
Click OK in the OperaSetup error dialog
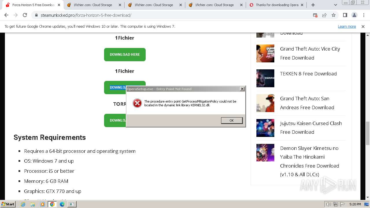tap(232, 120)
